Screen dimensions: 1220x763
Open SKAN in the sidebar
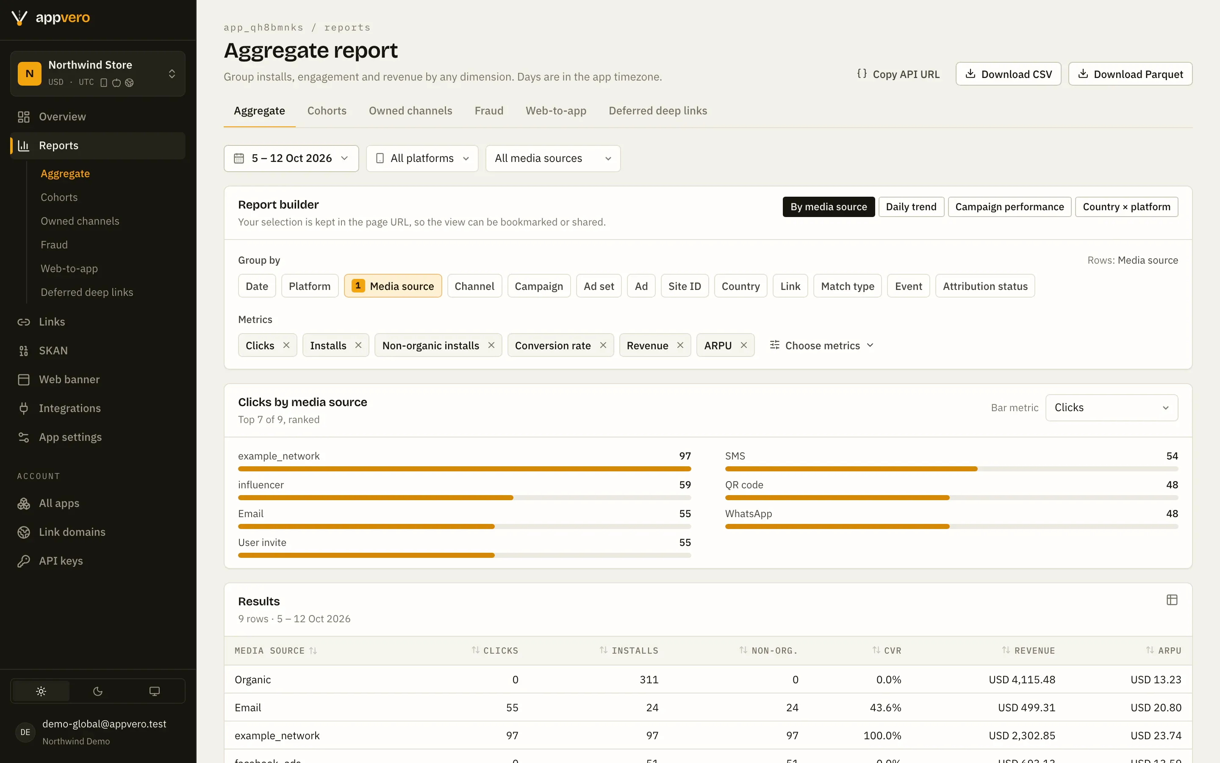pyautogui.click(x=98, y=350)
